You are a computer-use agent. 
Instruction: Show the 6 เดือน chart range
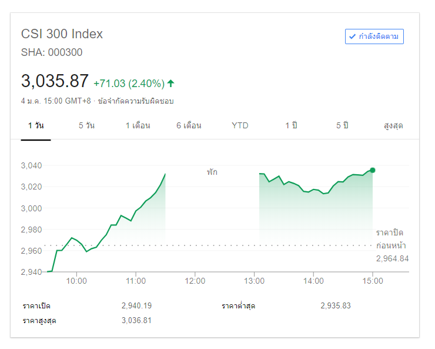click(x=189, y=125)
